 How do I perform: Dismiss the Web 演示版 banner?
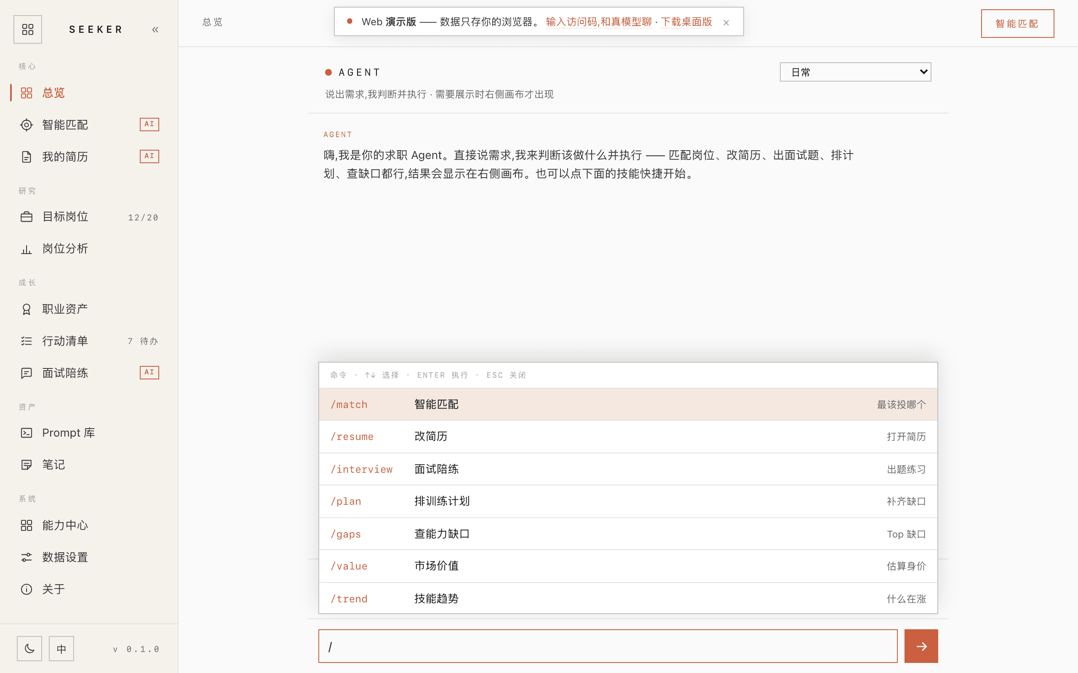point(726,23)
